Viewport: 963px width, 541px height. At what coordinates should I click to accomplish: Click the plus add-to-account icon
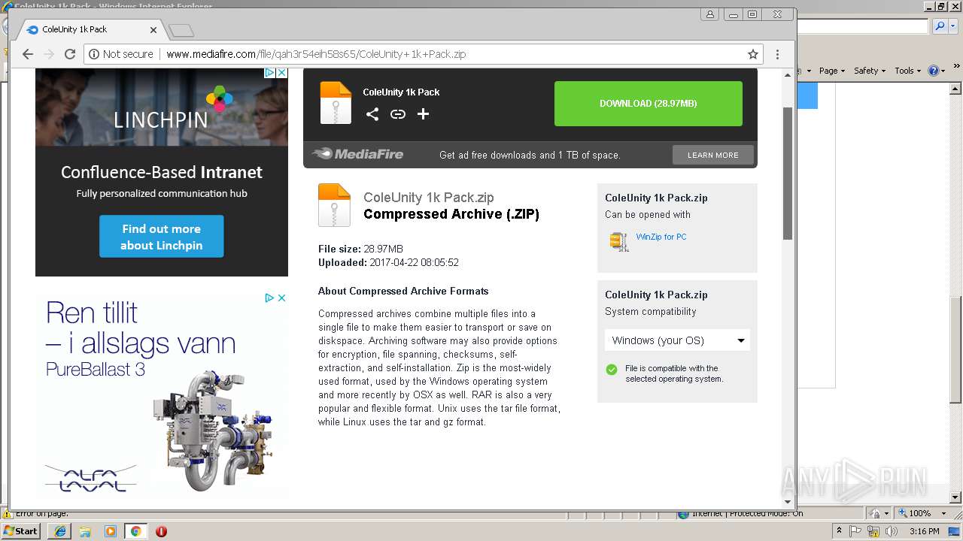424,114
